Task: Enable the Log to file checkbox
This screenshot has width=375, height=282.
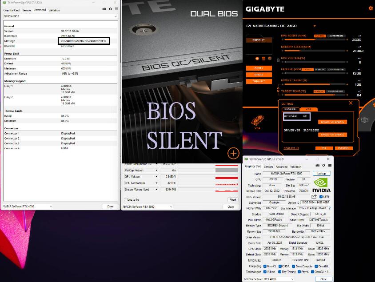Action: pyautogui.click(x=126, y=199)
